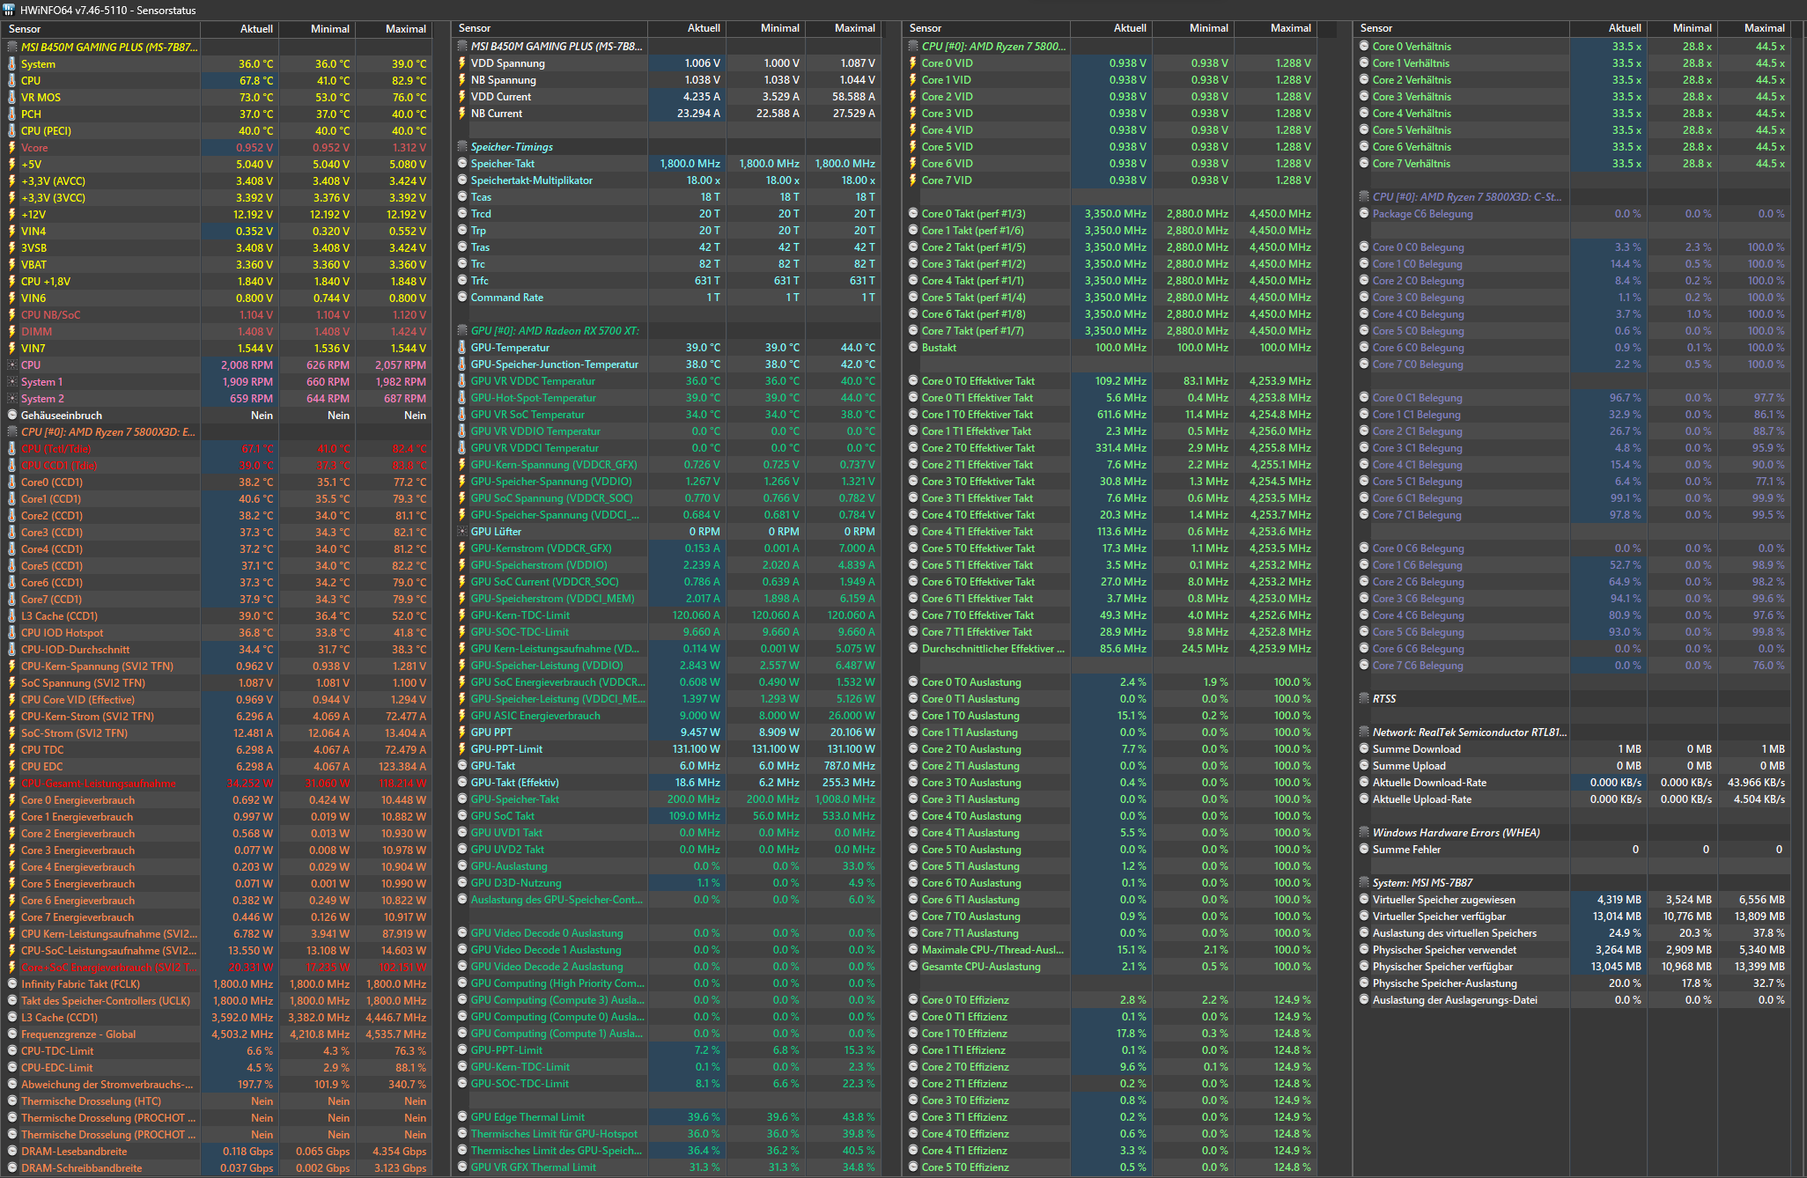This screenshot has height=1178, width=1807.
Task: Select Physischer Speicher verwendet row
Action: pos(1443,950)
